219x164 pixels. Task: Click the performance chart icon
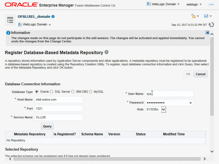point(206,16)
